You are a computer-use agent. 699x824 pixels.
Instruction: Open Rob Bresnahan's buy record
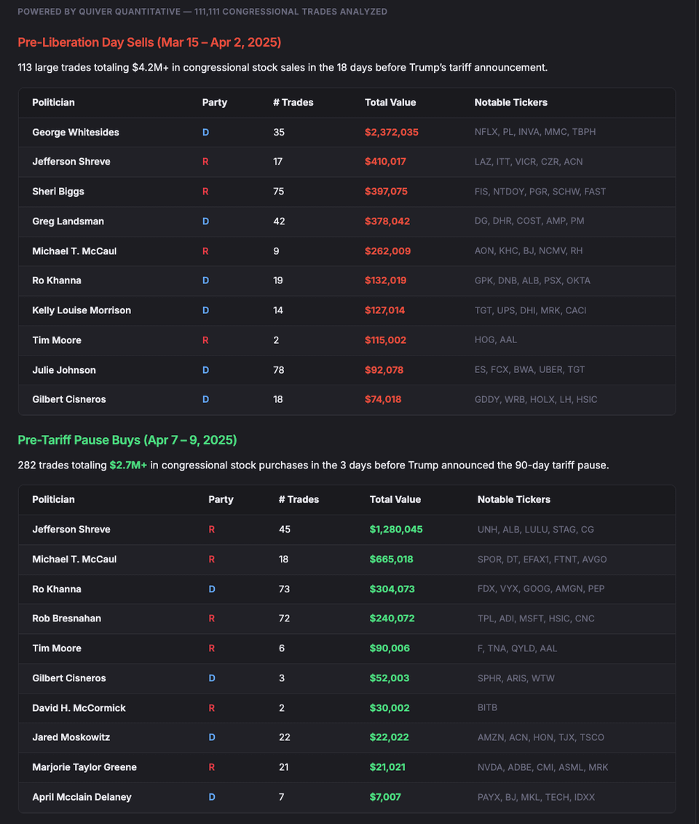pos(67,619)
